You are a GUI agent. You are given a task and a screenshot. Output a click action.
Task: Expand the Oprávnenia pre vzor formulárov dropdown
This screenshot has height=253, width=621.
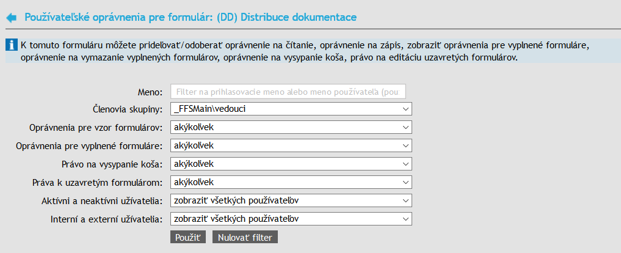pyautogui.click(x=291, y=127)
